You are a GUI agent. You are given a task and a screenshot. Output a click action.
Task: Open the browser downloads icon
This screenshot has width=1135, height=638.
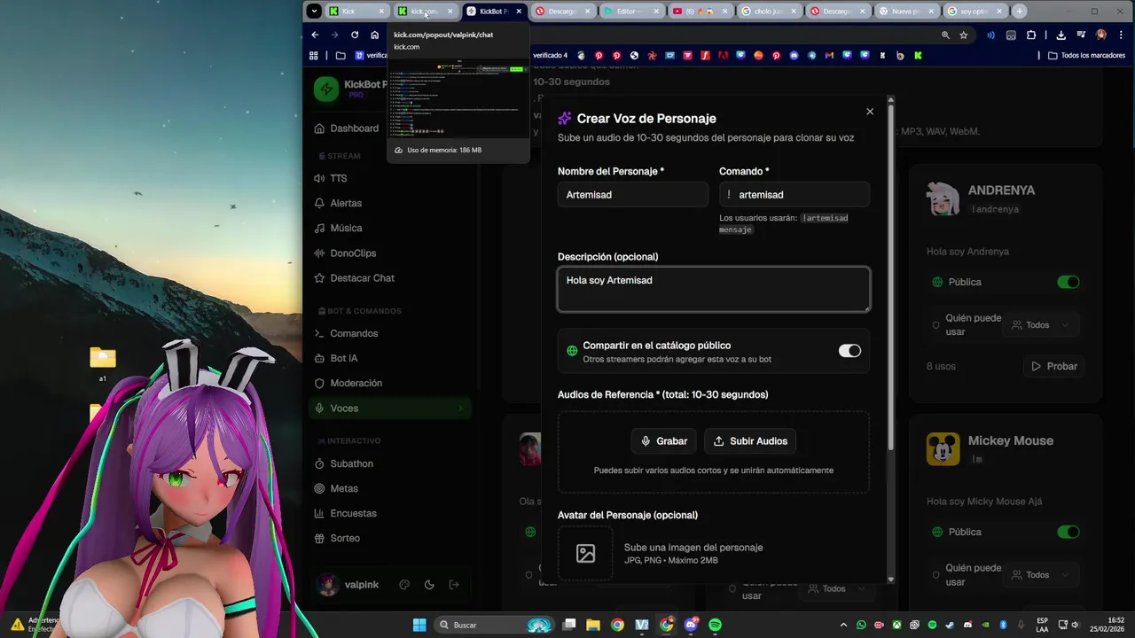(x=1061, y=35)
